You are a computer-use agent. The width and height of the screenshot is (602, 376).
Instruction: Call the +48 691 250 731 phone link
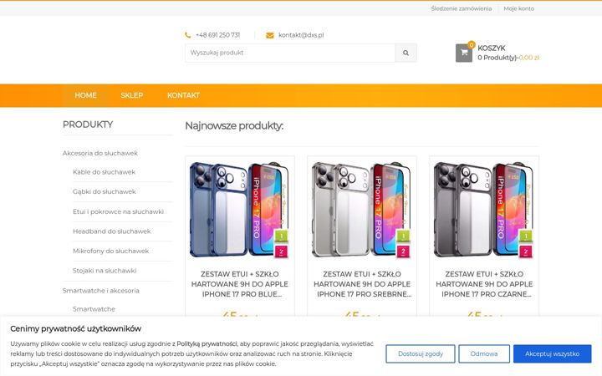(x=217, y=35)
